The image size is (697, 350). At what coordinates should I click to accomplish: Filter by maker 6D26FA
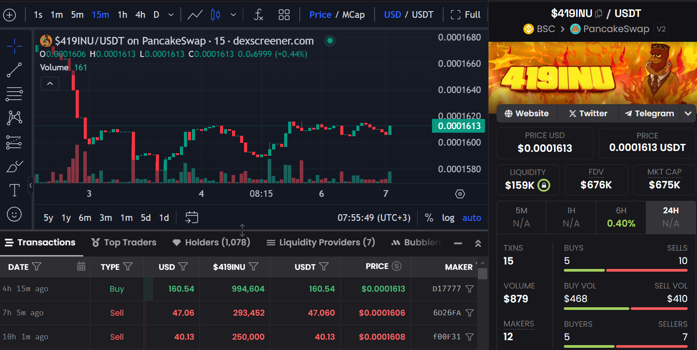[469, 313]
